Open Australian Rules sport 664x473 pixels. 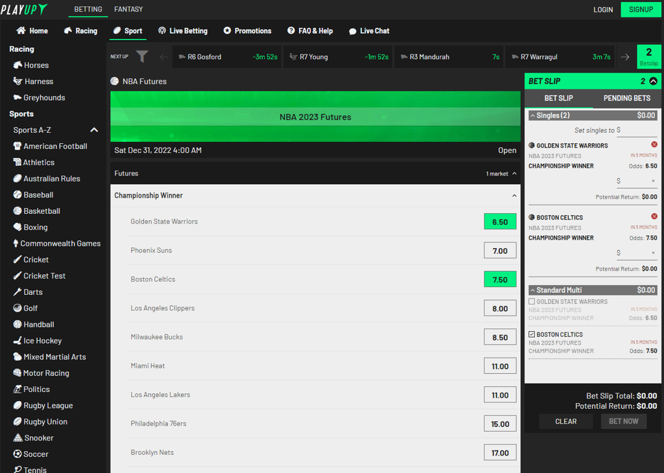click(x=47, y=179)
